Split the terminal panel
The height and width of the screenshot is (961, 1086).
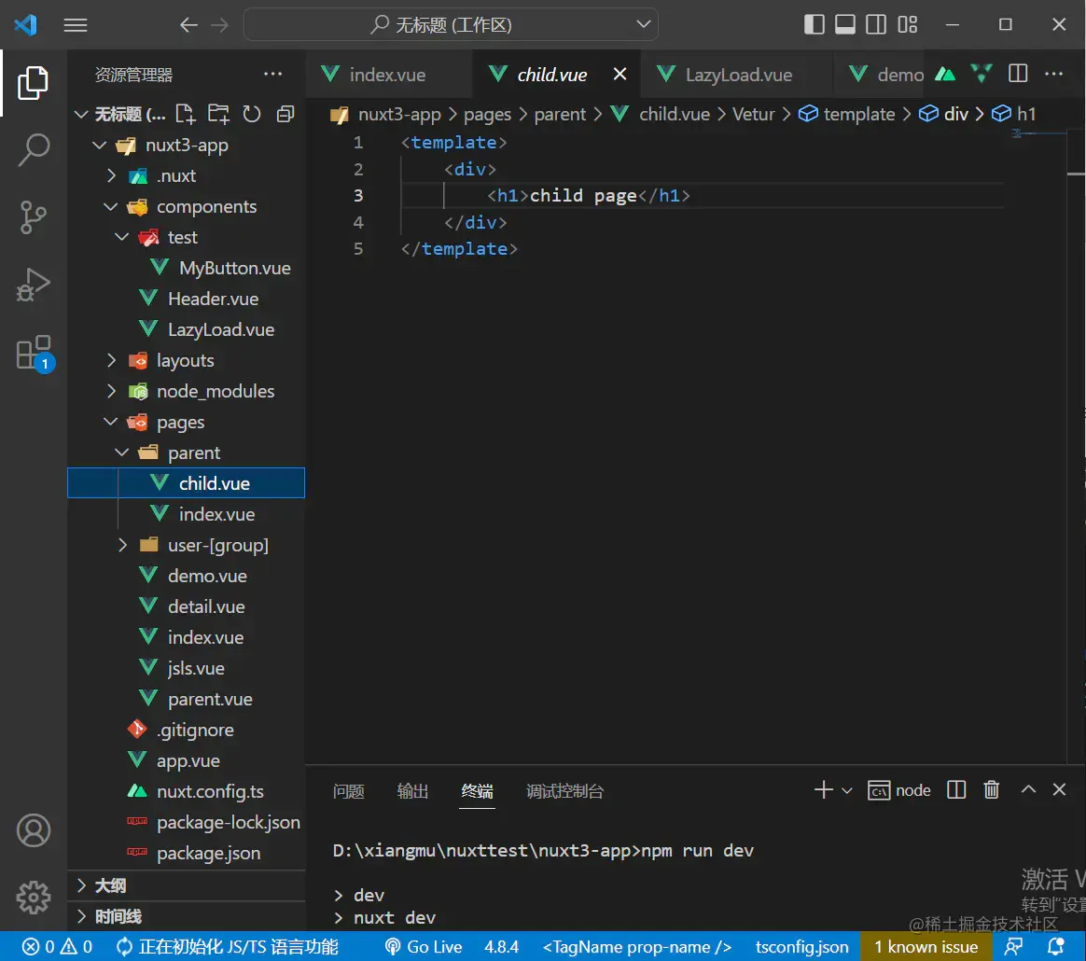coord(955,790)
